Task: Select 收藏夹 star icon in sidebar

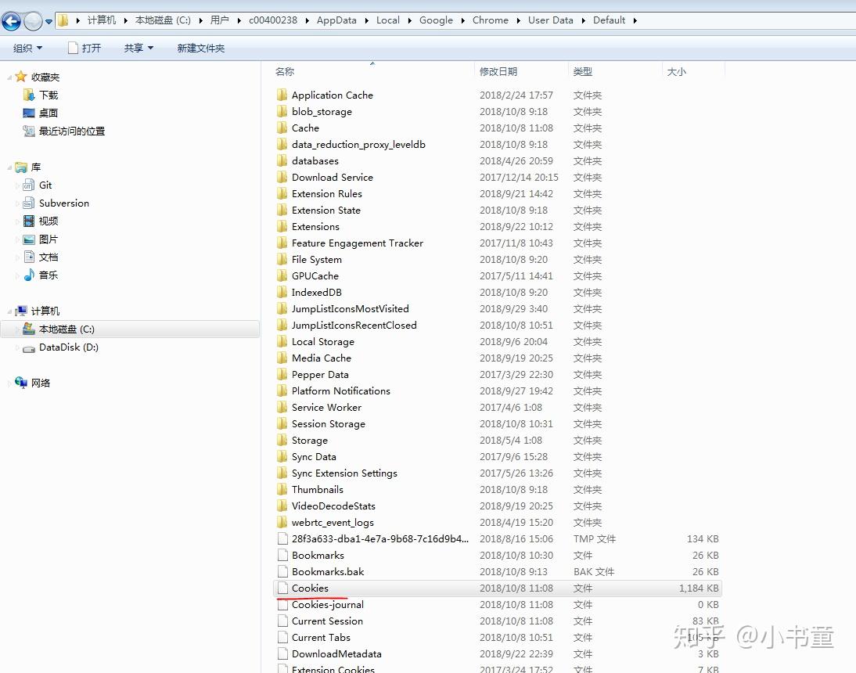Action: [21, 77]
